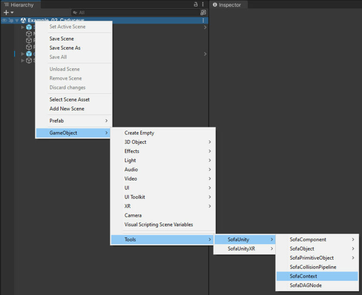Viewport: 362px width, 295px height.
Task: Switch to the Inspector tab
Action: [x=229, y=5]
